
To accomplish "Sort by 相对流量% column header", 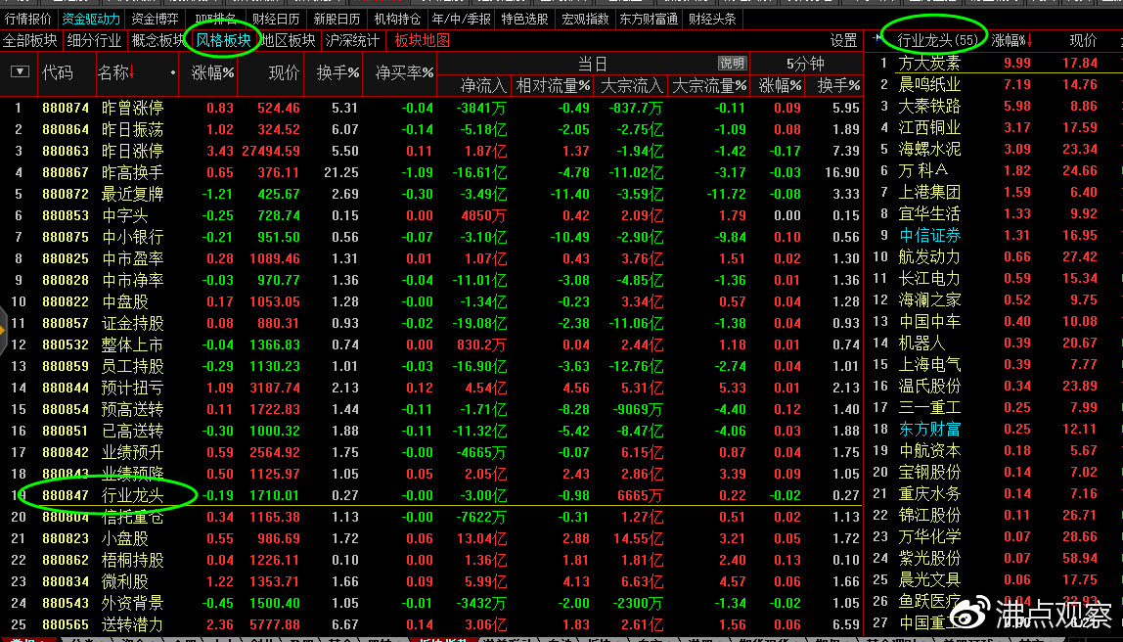I will tap(553, 86).
